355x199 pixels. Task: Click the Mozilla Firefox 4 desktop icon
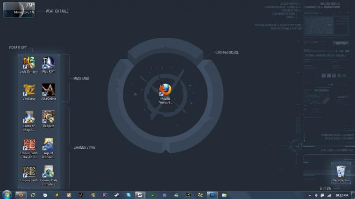click(165, 90)
